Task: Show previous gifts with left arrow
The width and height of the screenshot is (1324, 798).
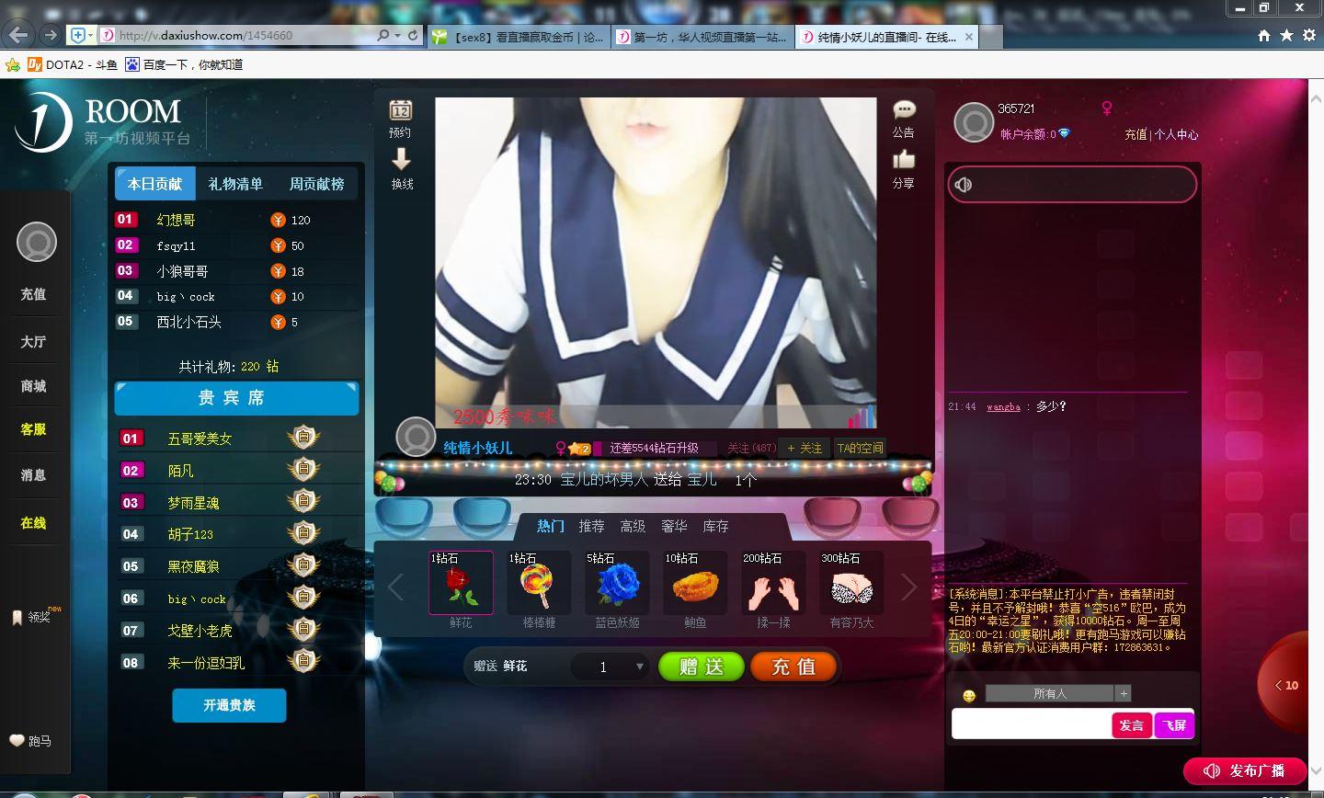Action: point(395,587)
